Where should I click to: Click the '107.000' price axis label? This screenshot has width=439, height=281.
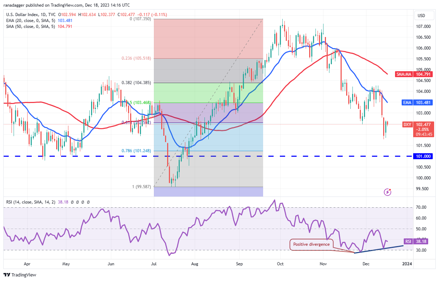[424, 27]
